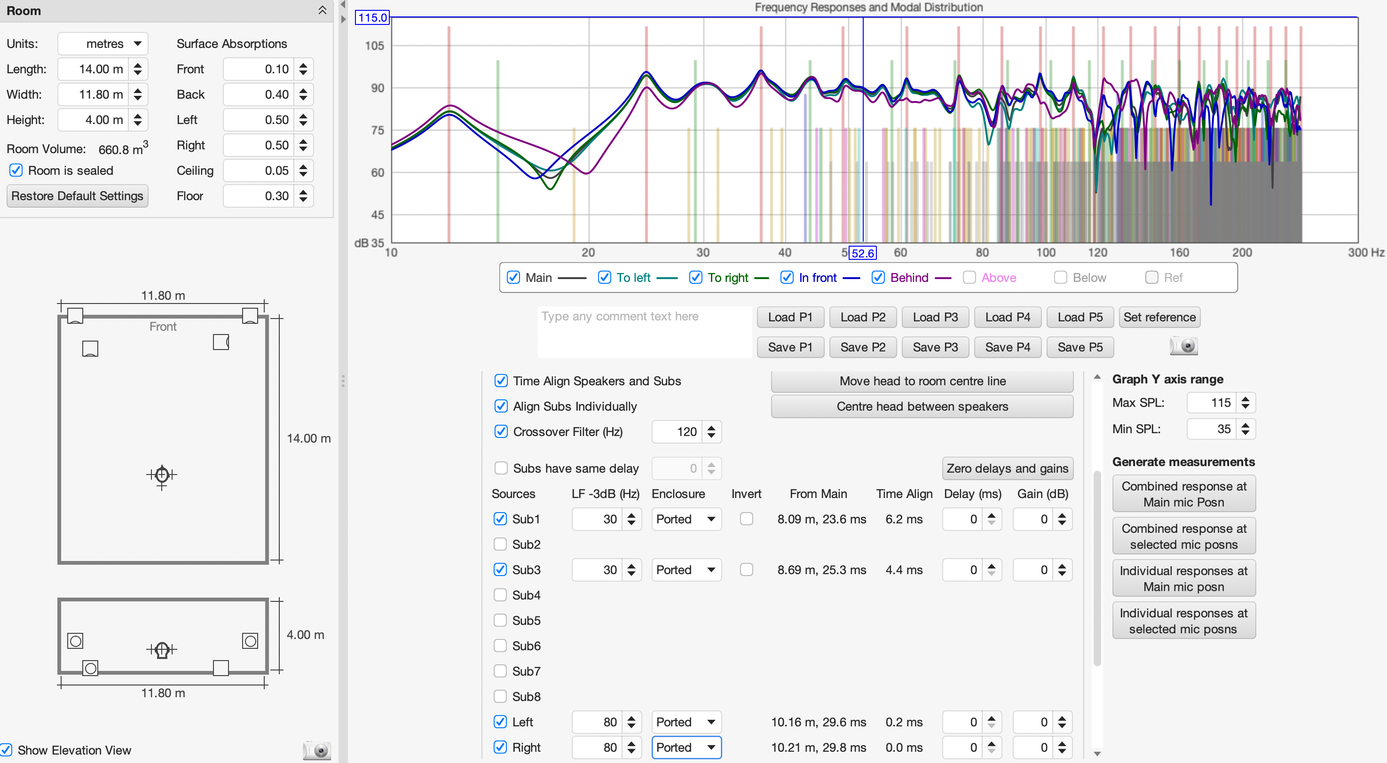Click the Front absorption stepper
This screenshot has width=1387, height=763.
point(304,69)
